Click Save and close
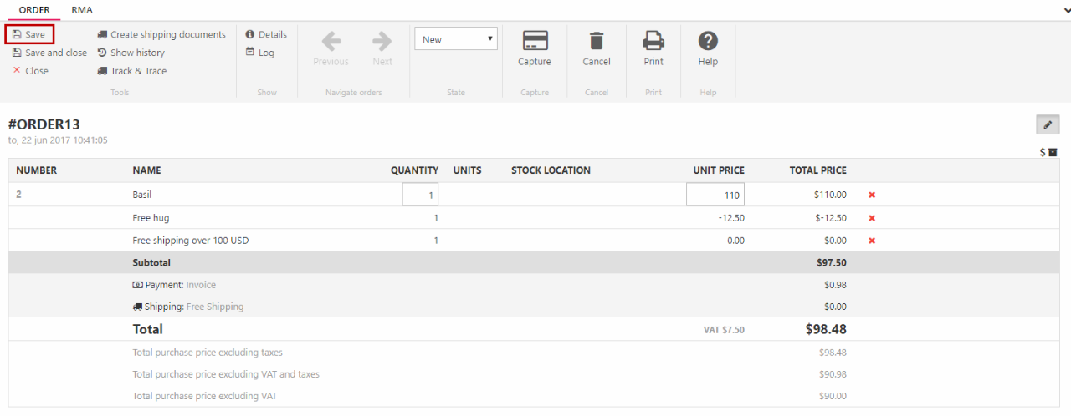 pos(49,53)
